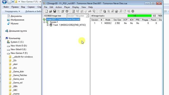169x95 pixels.
Task: Click the 4CH column header
Action: click(132, 20)
